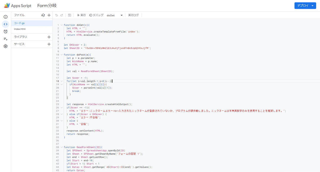
Task: Collapse the if Scoer == -1 block
Action: point(62,107)
